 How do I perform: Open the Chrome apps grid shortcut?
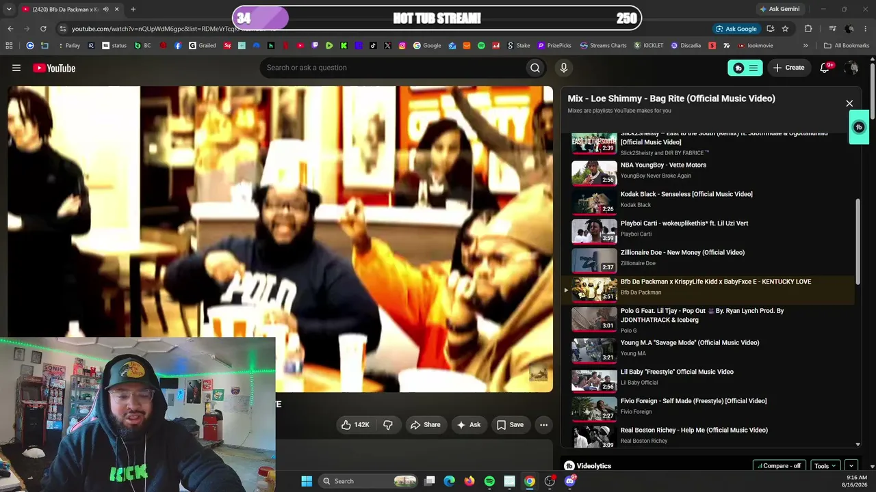click(x=9, y=46)
